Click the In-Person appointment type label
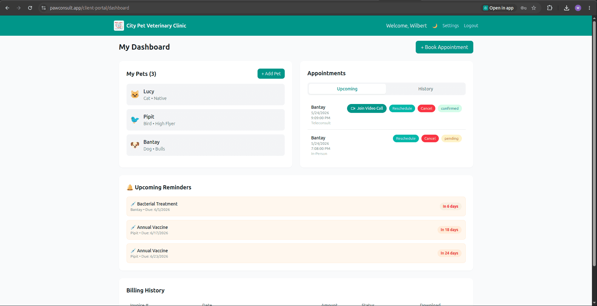The width and height of the screenshot is (597, 306). (319, 154)
